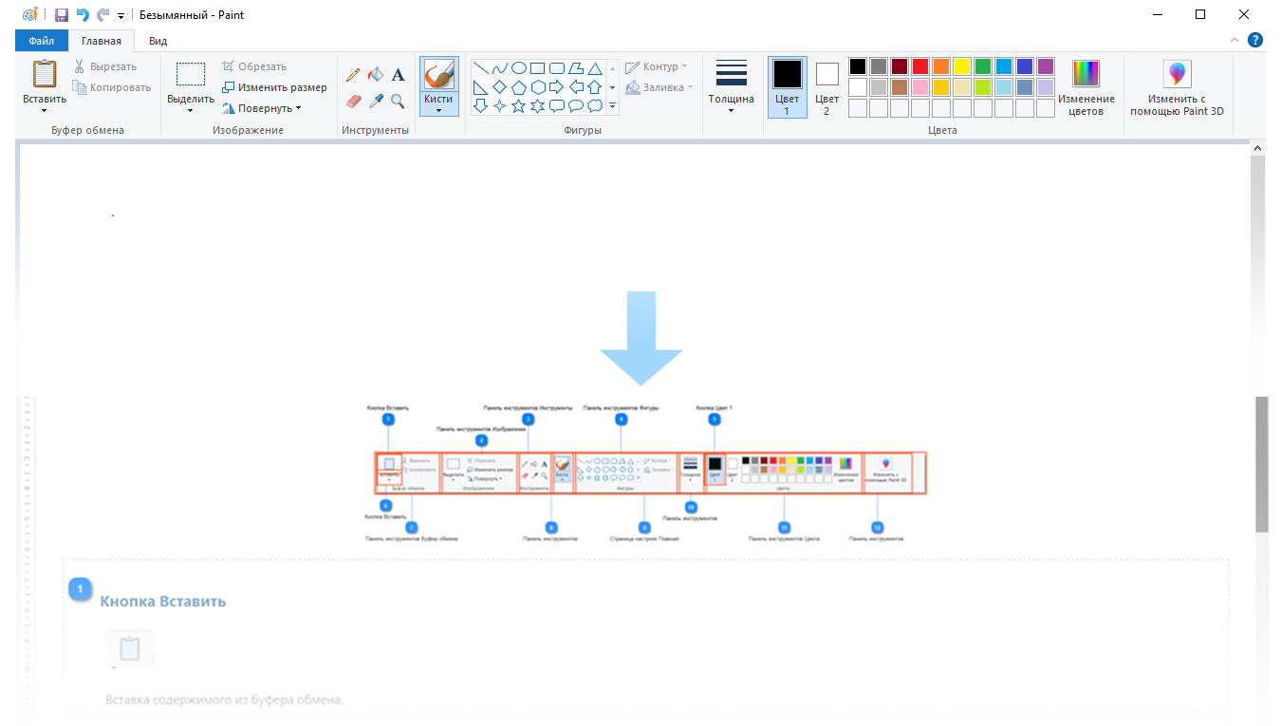
Task: Select the Magnifier tool
Action: tap(399, 101)
